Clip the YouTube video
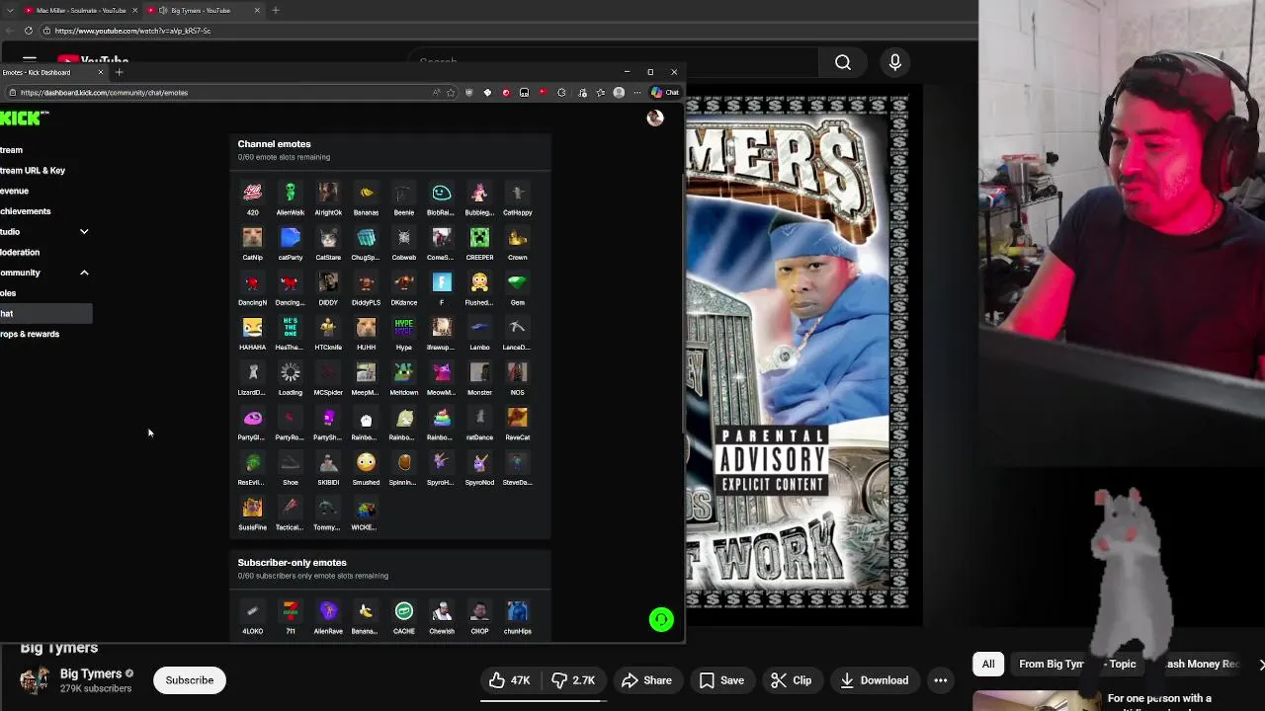This screenshot has width=1265, height=711. (791, 680)
